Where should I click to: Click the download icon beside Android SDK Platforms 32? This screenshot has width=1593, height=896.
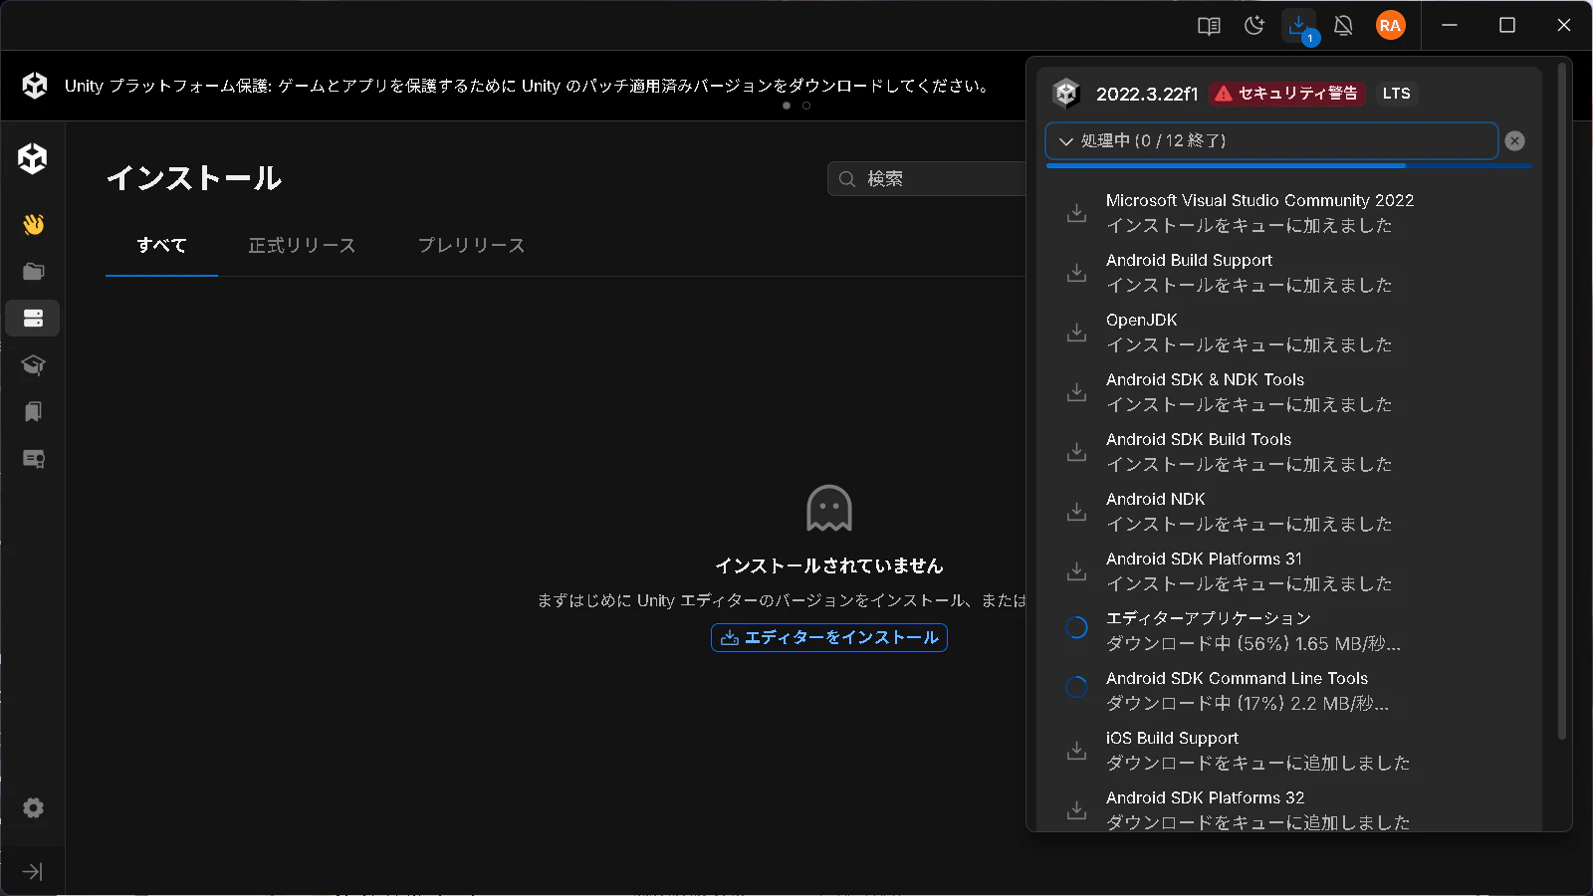[1076, 810]
